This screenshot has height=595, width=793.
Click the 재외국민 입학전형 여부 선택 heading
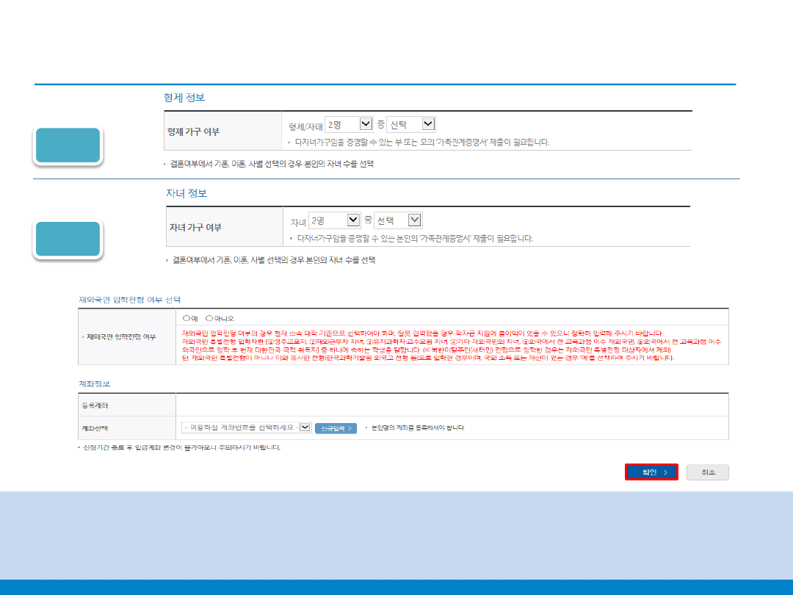point(129,300)
